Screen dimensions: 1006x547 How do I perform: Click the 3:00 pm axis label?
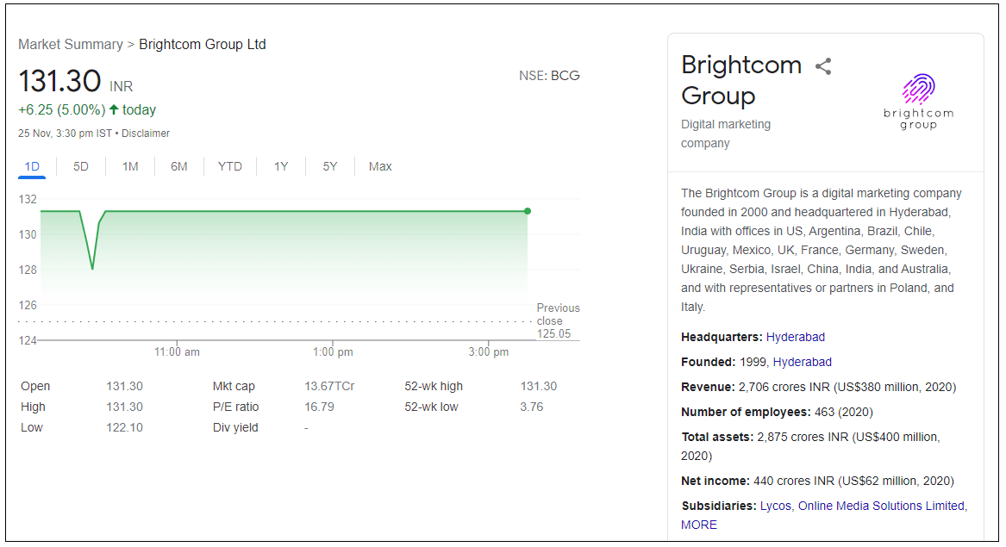(x=488, y=352)
